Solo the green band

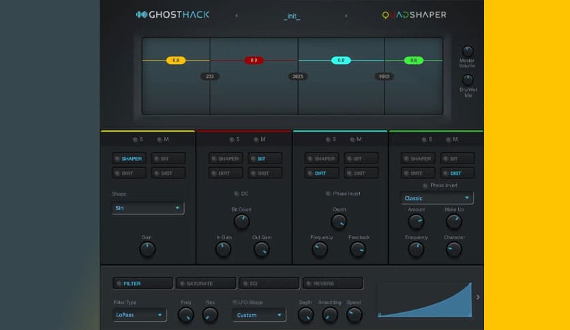click(424, 139)
